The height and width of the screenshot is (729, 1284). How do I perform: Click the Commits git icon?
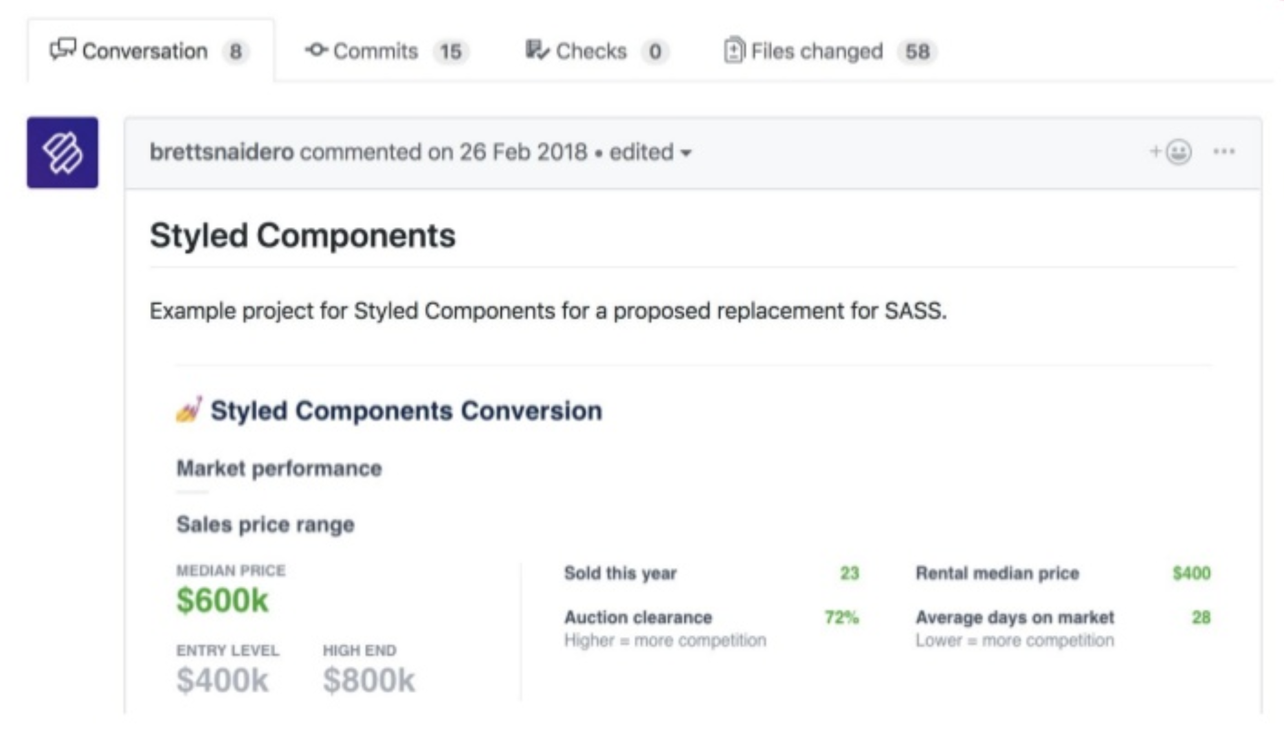pos(316,50)
